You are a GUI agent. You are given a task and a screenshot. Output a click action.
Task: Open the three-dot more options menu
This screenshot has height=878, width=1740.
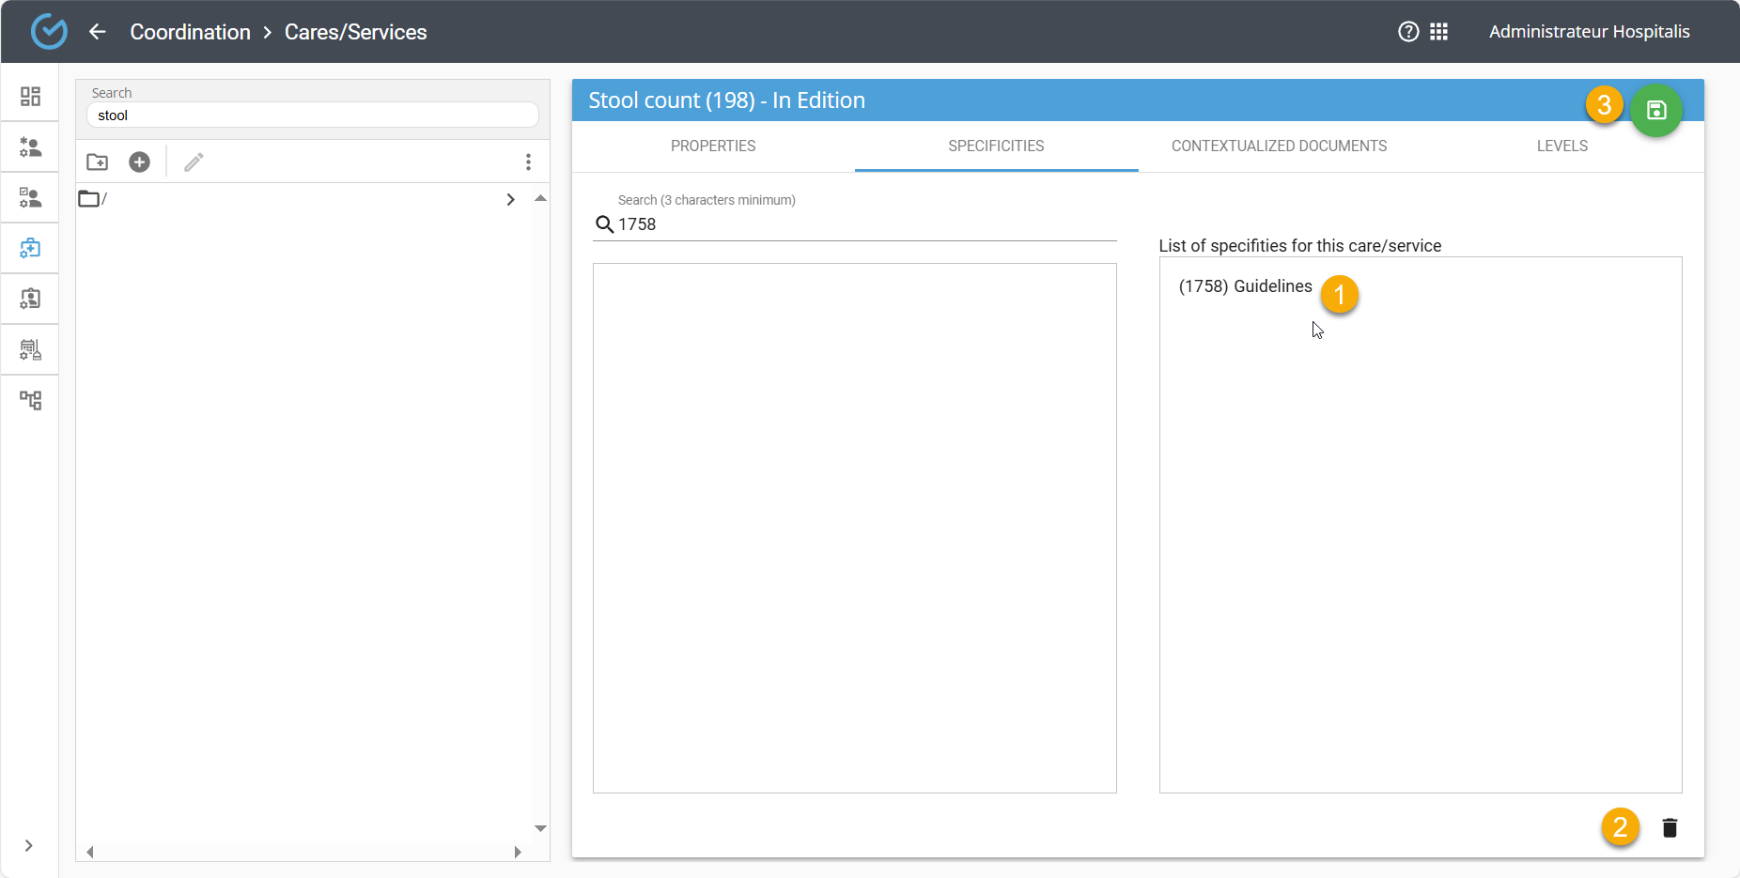pos(528,162)
